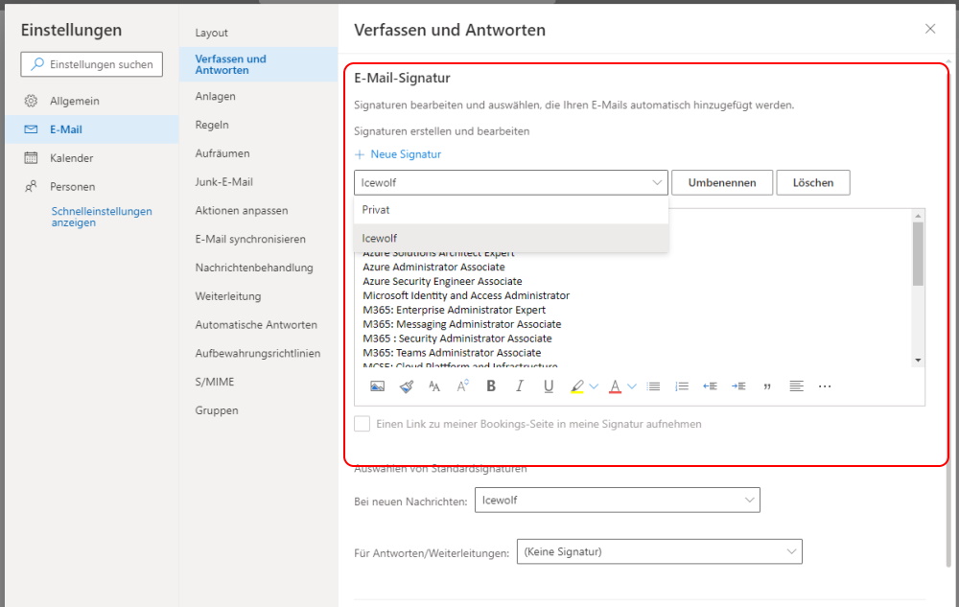The width and height of the screenshot is (959, 607).
Task: Open E-Mail synchronisieren settings
Action: coord(250,239)
